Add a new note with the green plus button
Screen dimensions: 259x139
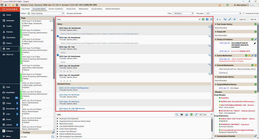click(203, 19)
